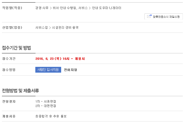Click the 직업별(직종) row label

12,8
